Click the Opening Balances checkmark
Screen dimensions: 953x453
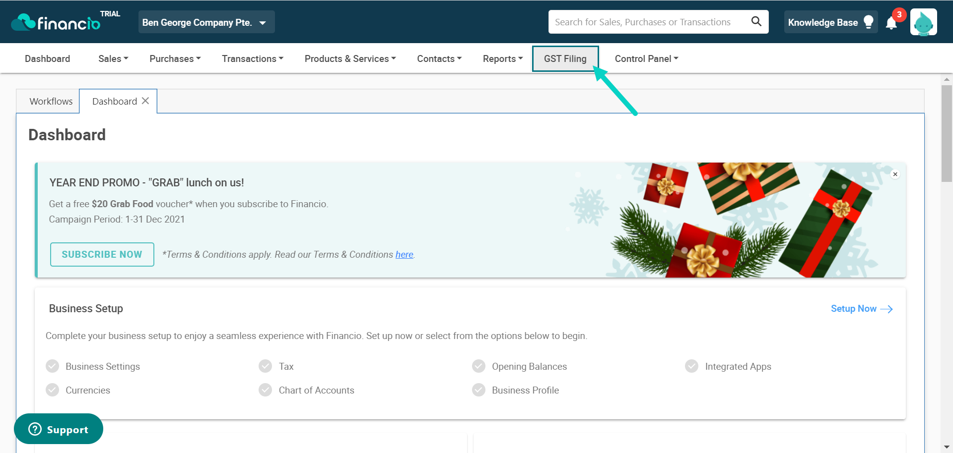(478, 366)
